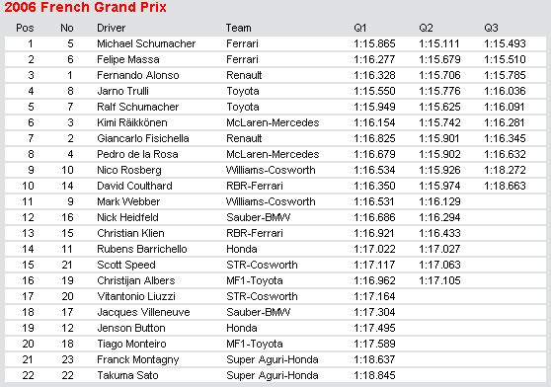The image size is (551, 387).
Task: Select Jarno Trulli's Q1 time 1:15.550
Action: [374, 91]
